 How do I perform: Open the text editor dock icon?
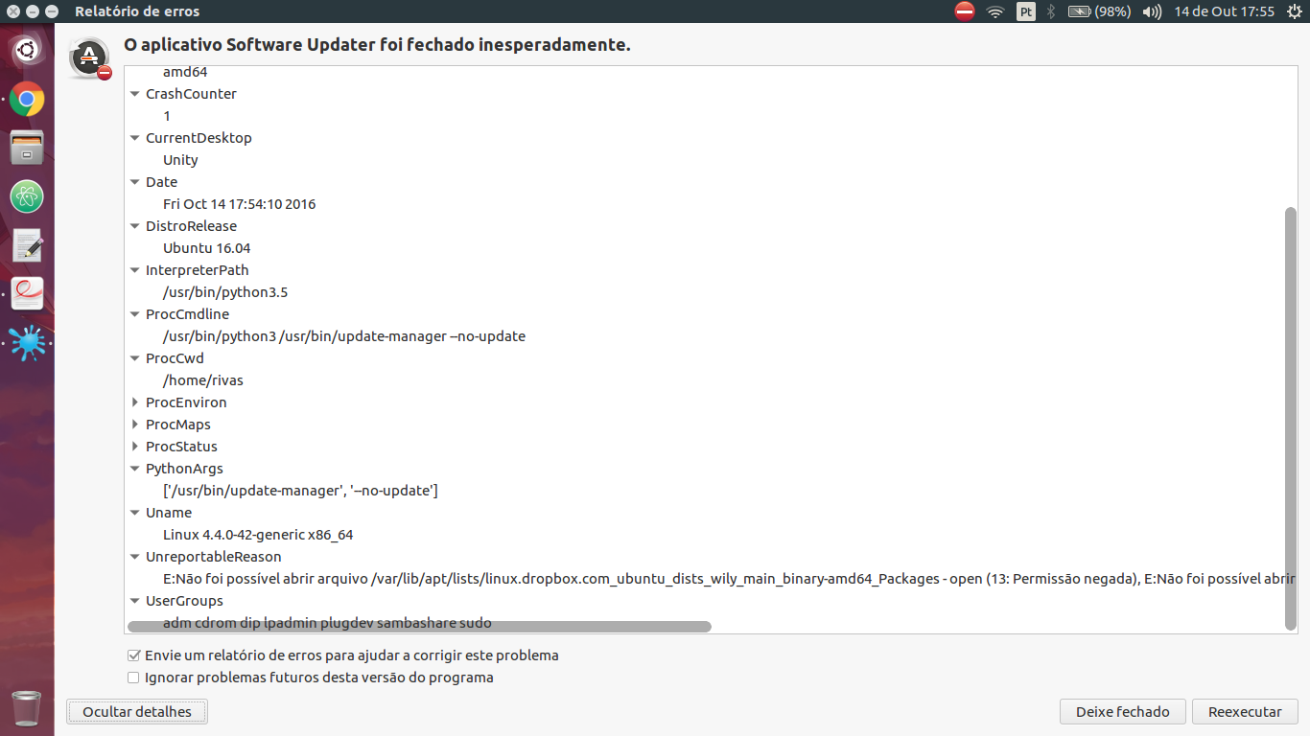coord(27,245)
